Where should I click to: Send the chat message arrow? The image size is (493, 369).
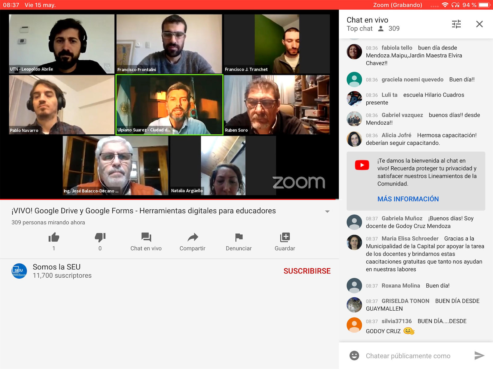[479, 356]
